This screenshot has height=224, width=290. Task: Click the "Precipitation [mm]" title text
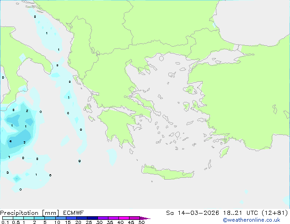coord(29,213)
